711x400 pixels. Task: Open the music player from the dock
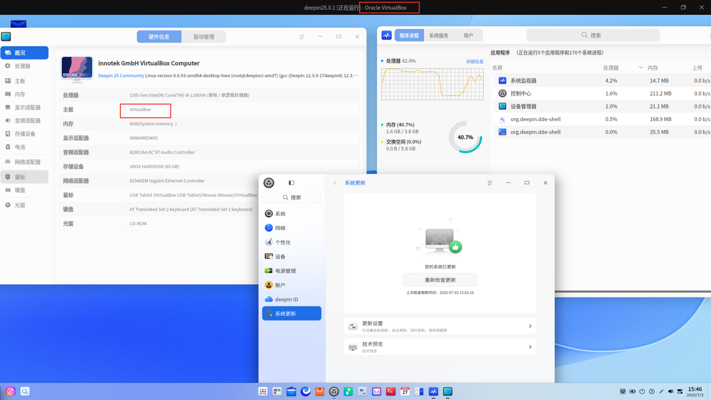pyautogui.click(x=348, y=391)
